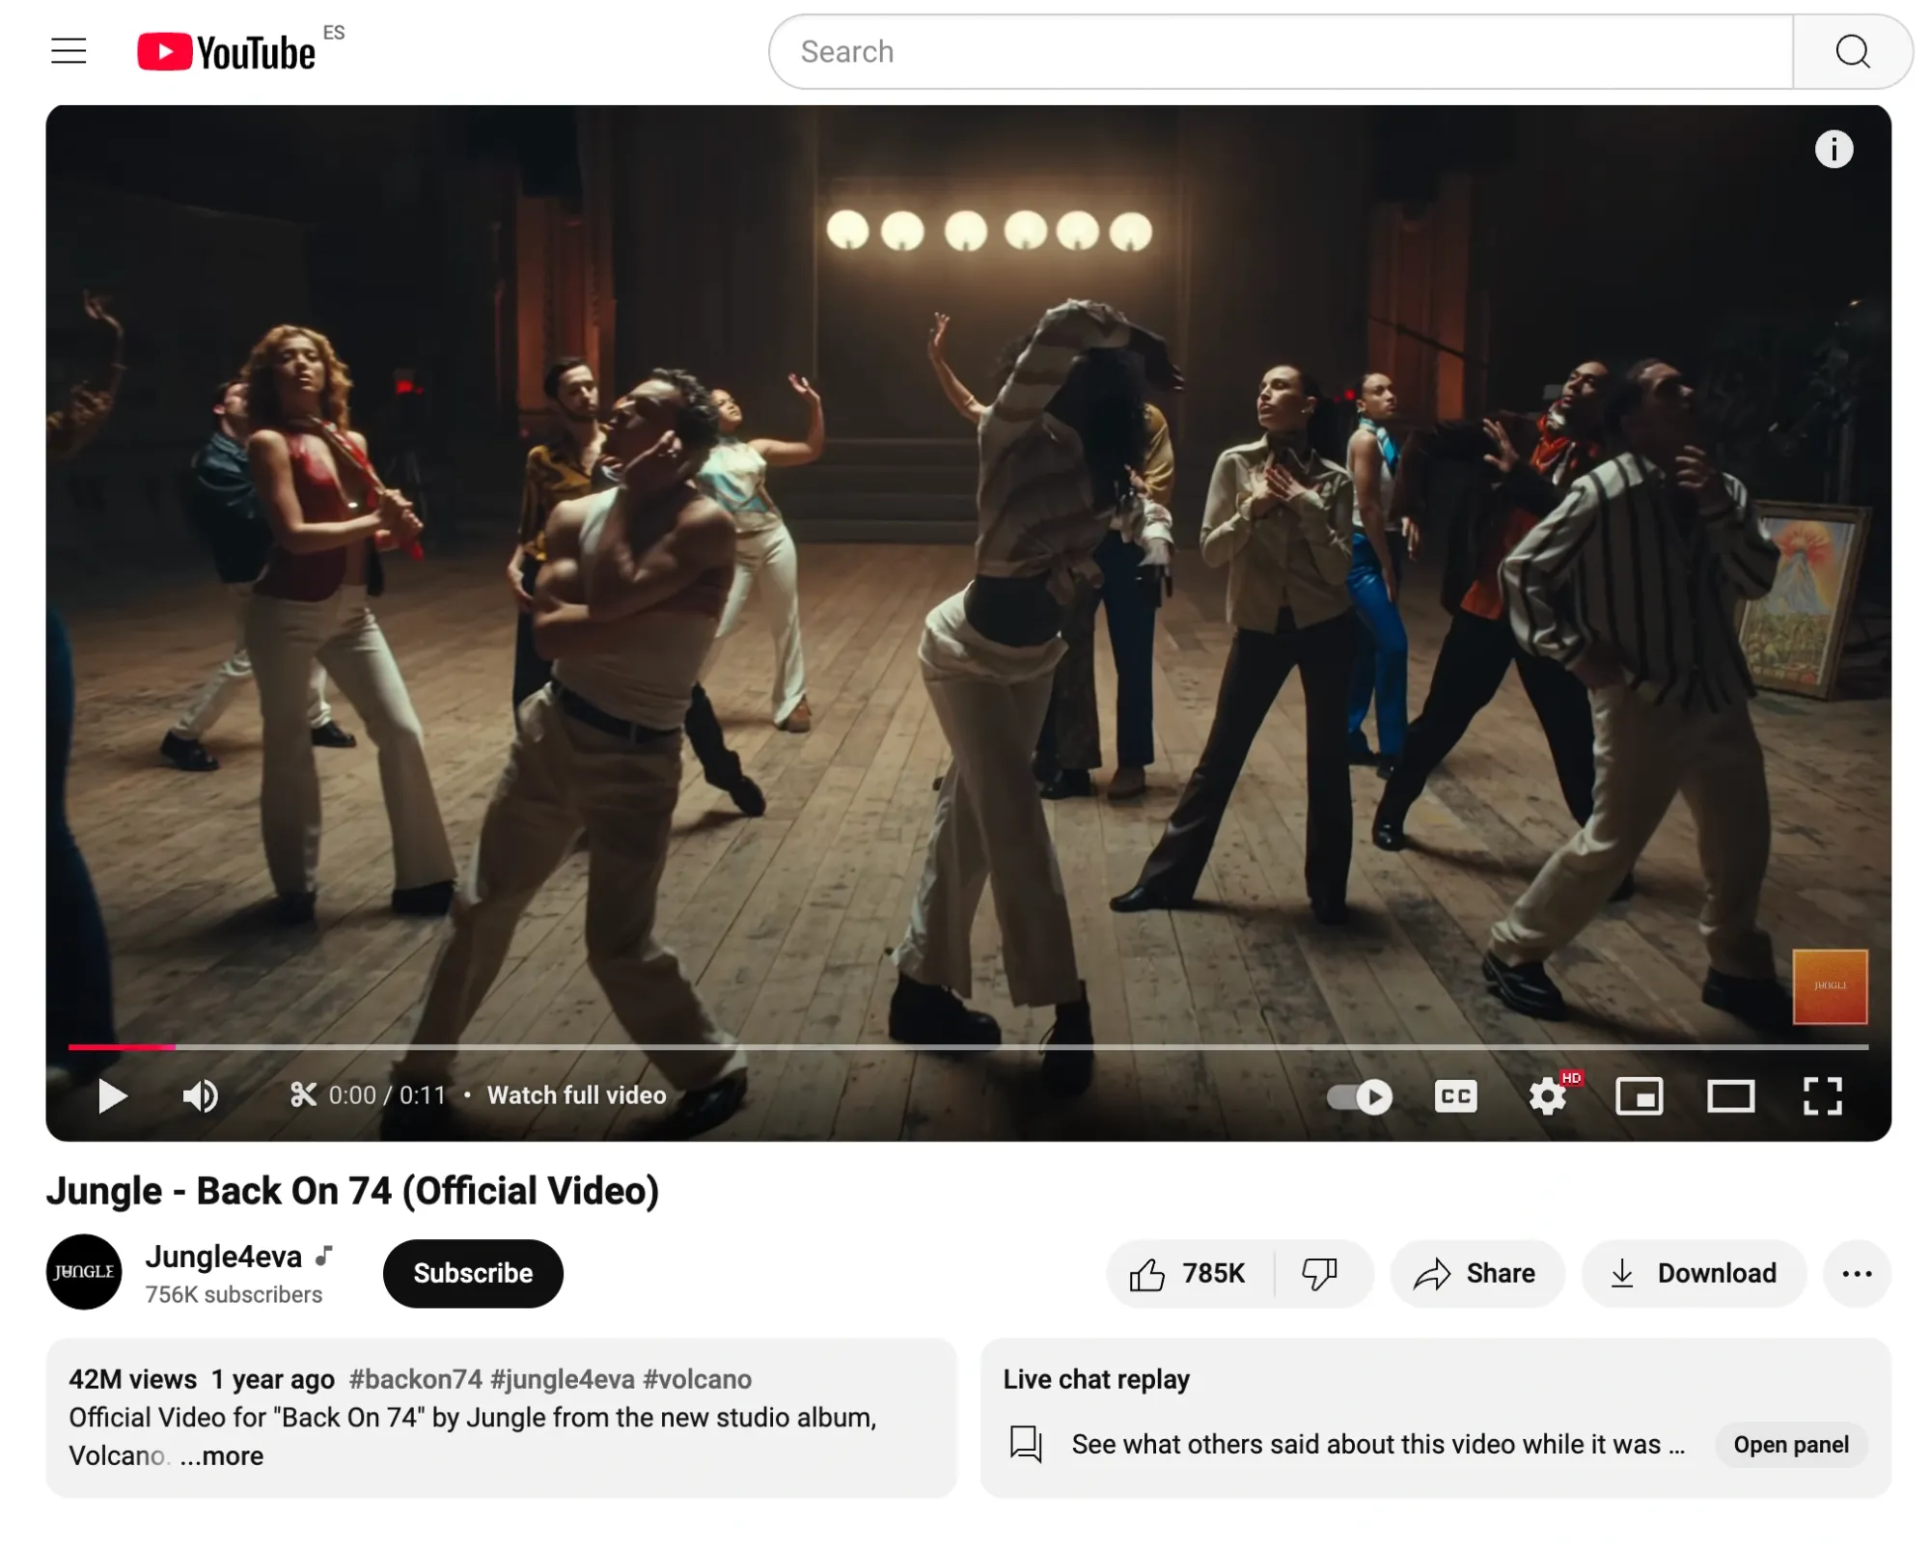Switch to theater mode
This screenshot has height=1550, width=1930.
pyautogui.click(x=1729, y=1096)
